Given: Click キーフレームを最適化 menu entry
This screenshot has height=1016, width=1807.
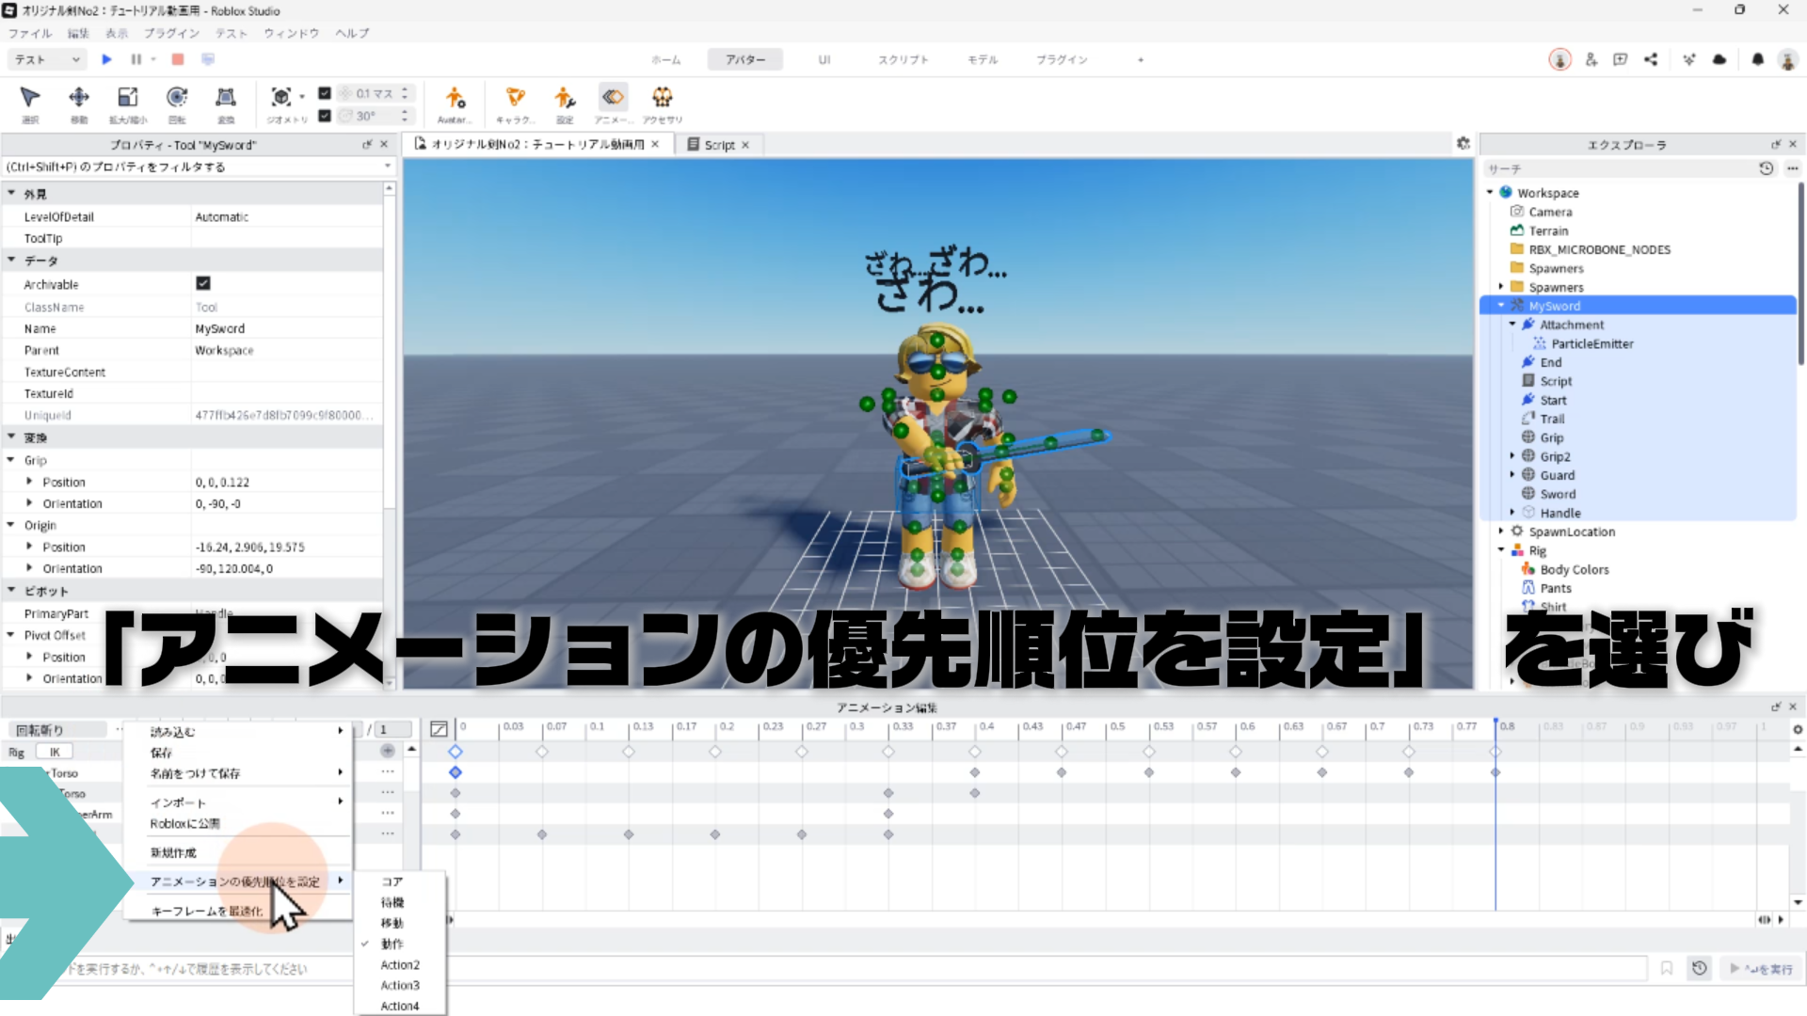Looking at the screenshot, I should pos(207,911).
